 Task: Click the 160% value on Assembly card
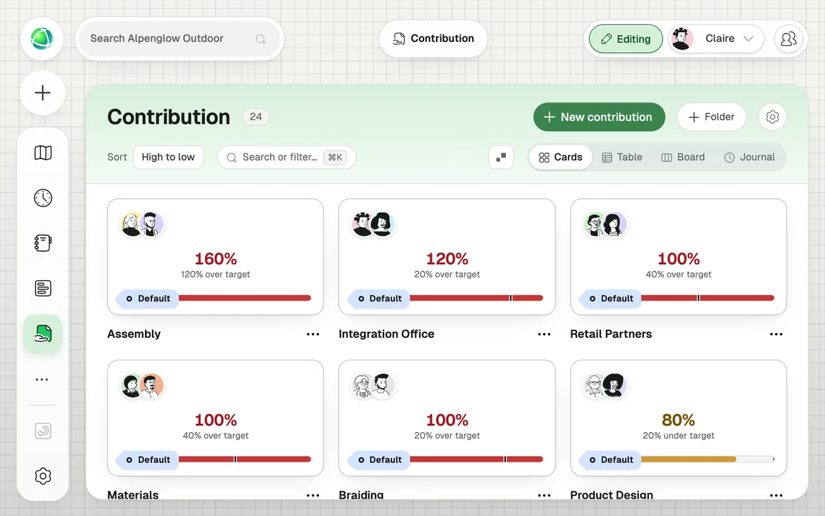216,259
